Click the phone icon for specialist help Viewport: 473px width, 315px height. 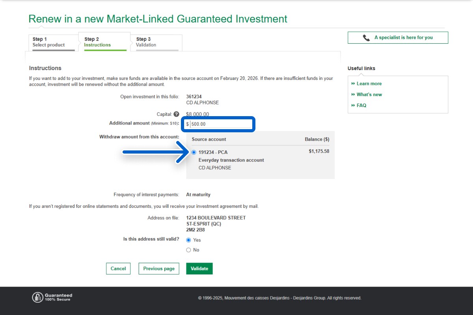367,38
